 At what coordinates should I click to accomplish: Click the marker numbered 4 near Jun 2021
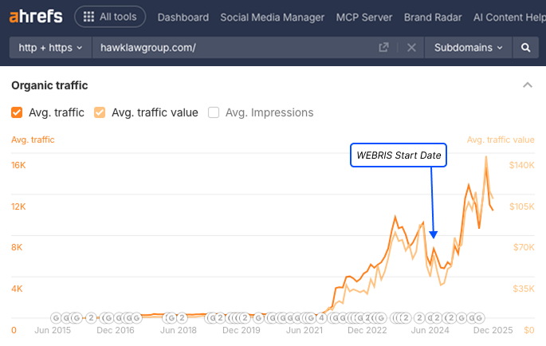point(321,317)
